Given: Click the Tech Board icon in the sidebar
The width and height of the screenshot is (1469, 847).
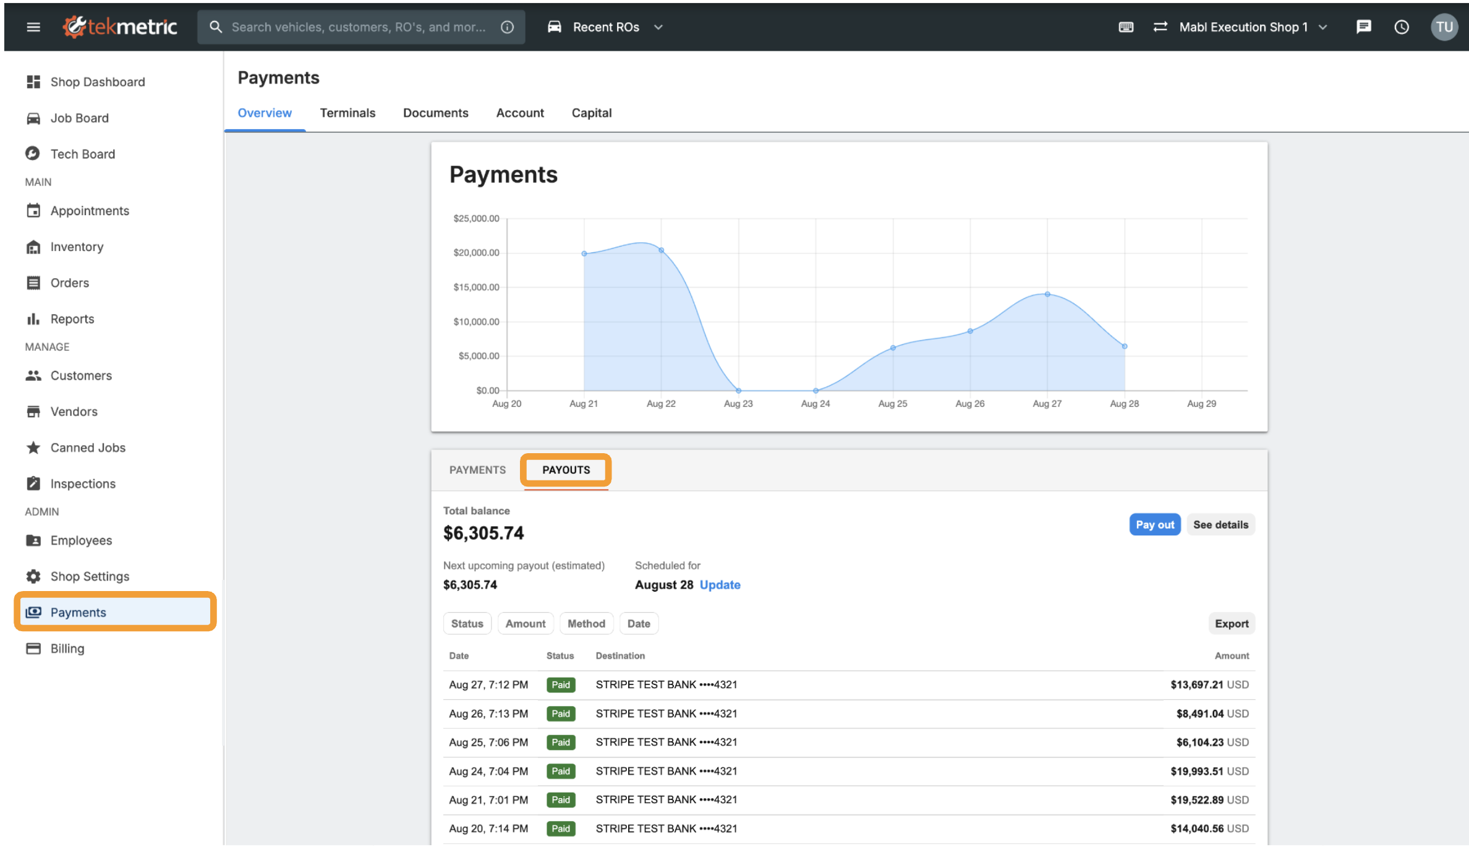Looking at the screenshot, I should tap(33, 153).
